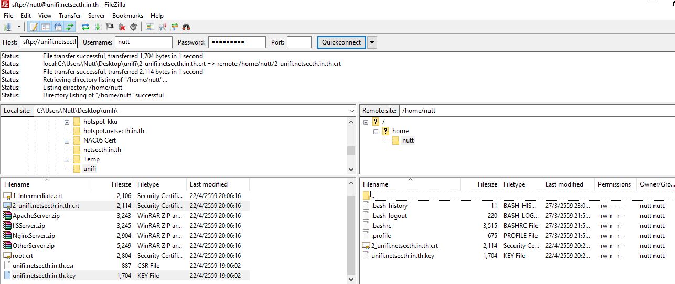Click the OtherServer.zip archive icon
This screenshot has height=284, width=675.
[7, 245]
